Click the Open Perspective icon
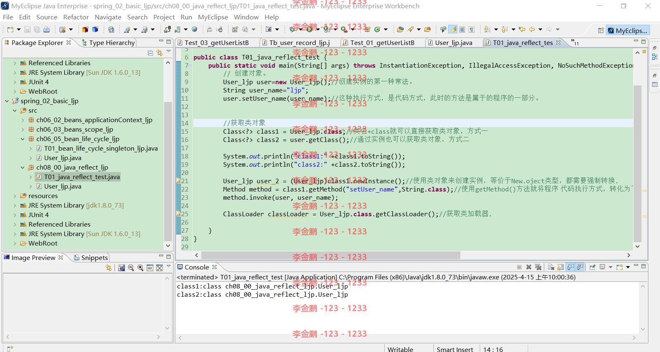This screenshot has height=352, width=660. coord(601,31)
